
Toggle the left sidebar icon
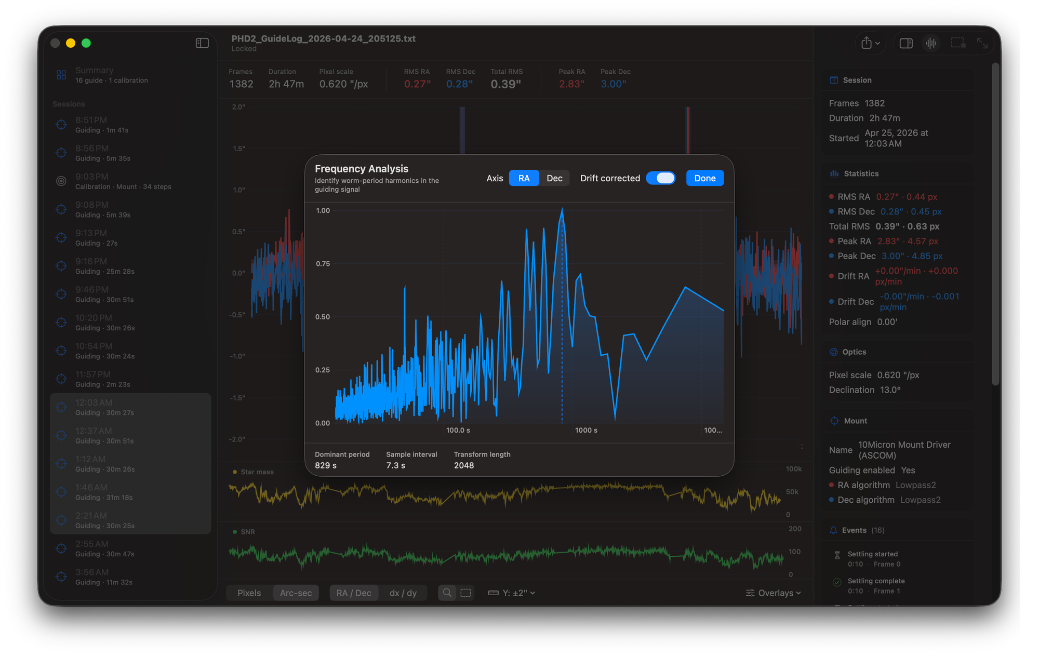click(x=202, y=43)
